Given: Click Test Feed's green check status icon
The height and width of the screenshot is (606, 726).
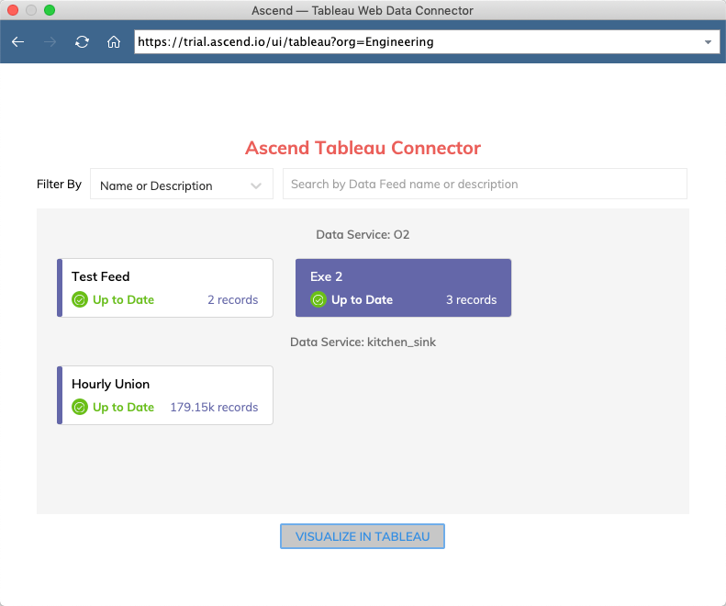Looking at the screenshot, I should pos(80,299).
